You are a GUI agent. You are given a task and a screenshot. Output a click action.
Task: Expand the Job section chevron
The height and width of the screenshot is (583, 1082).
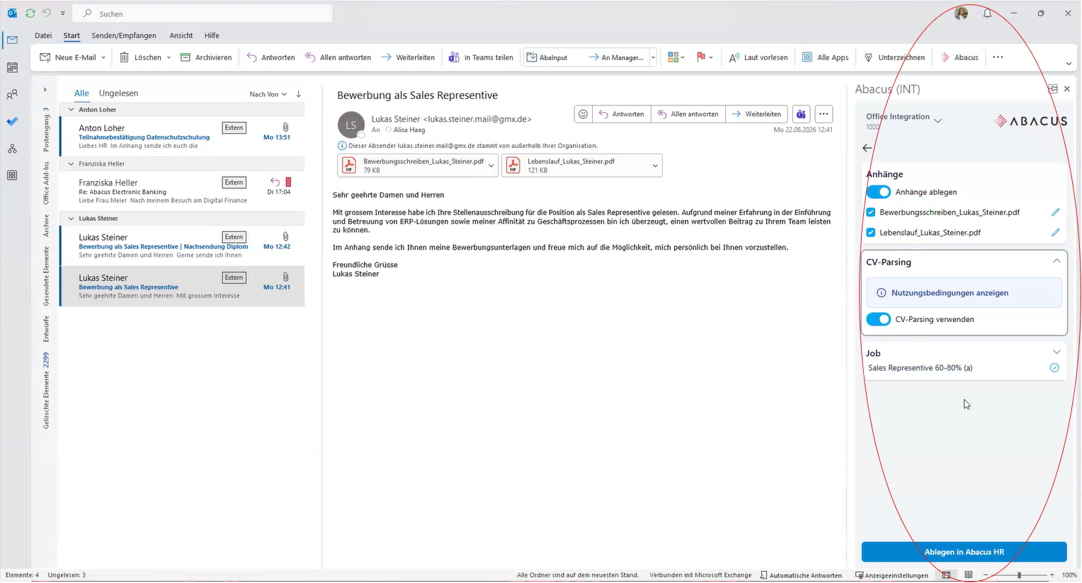pos(1057,352)
